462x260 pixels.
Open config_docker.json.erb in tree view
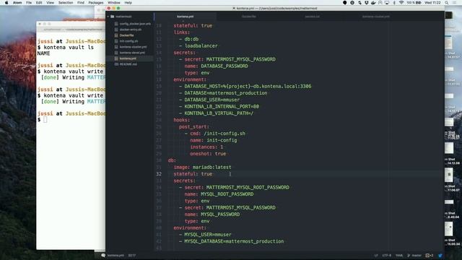click(x=135, y=24)
